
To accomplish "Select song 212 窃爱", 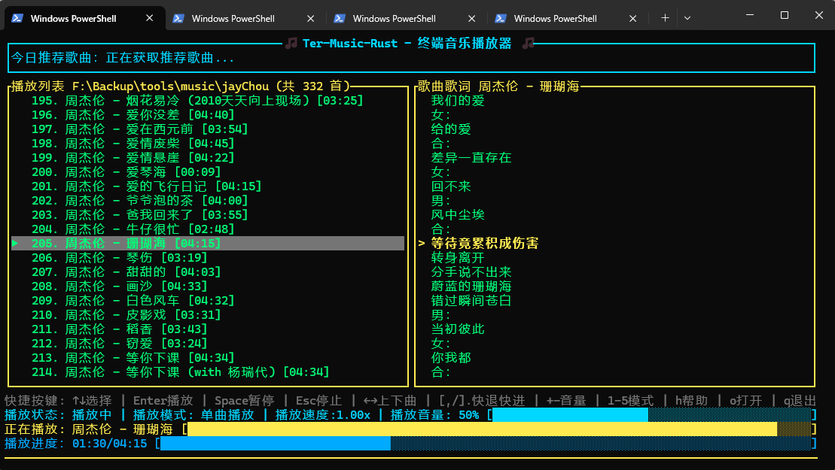I will (x=119, y=344).
